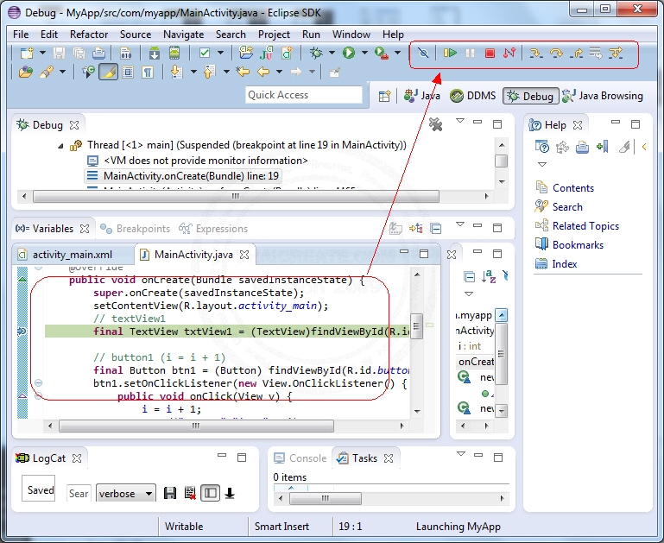Open the Navigate menu
664x543 pixels.
[x=183, y=35]
